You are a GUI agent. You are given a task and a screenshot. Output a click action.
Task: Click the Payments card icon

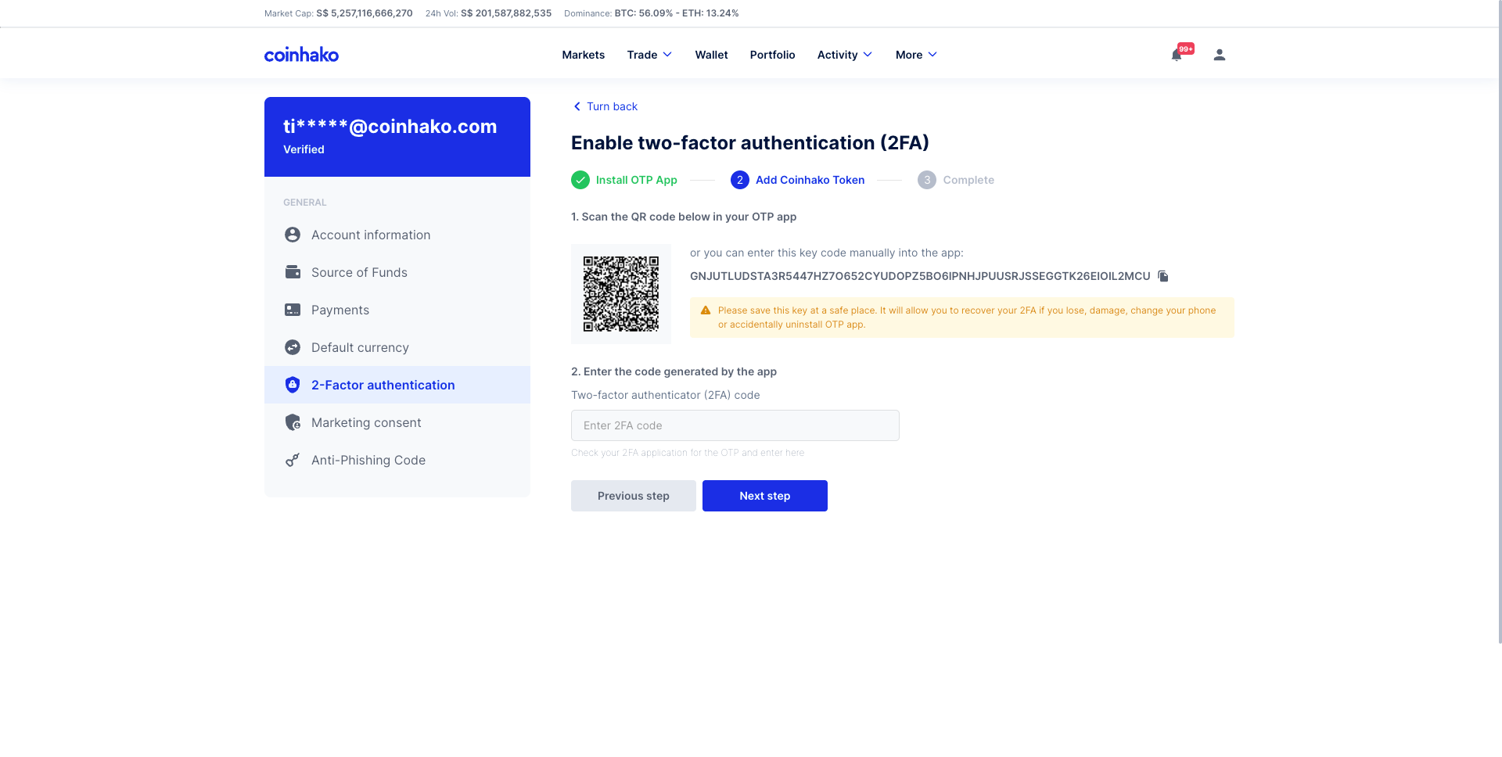click(x=293, y=310)
